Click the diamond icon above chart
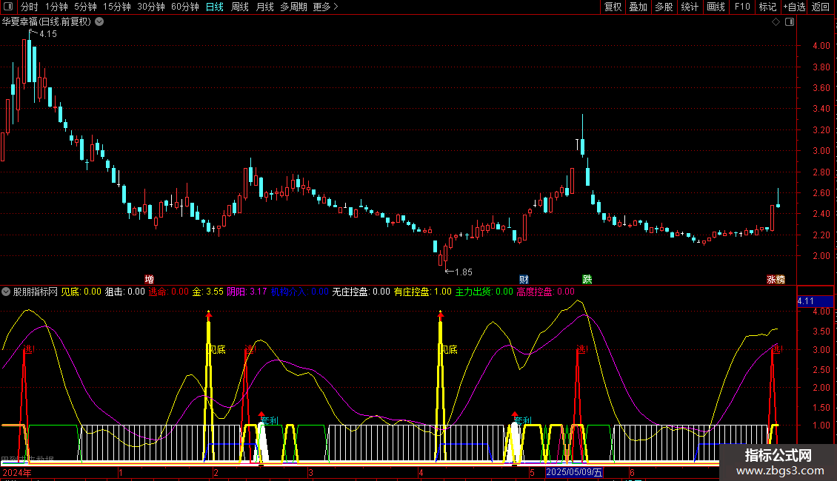The image size is (837, 481). (x=776, y=22)
